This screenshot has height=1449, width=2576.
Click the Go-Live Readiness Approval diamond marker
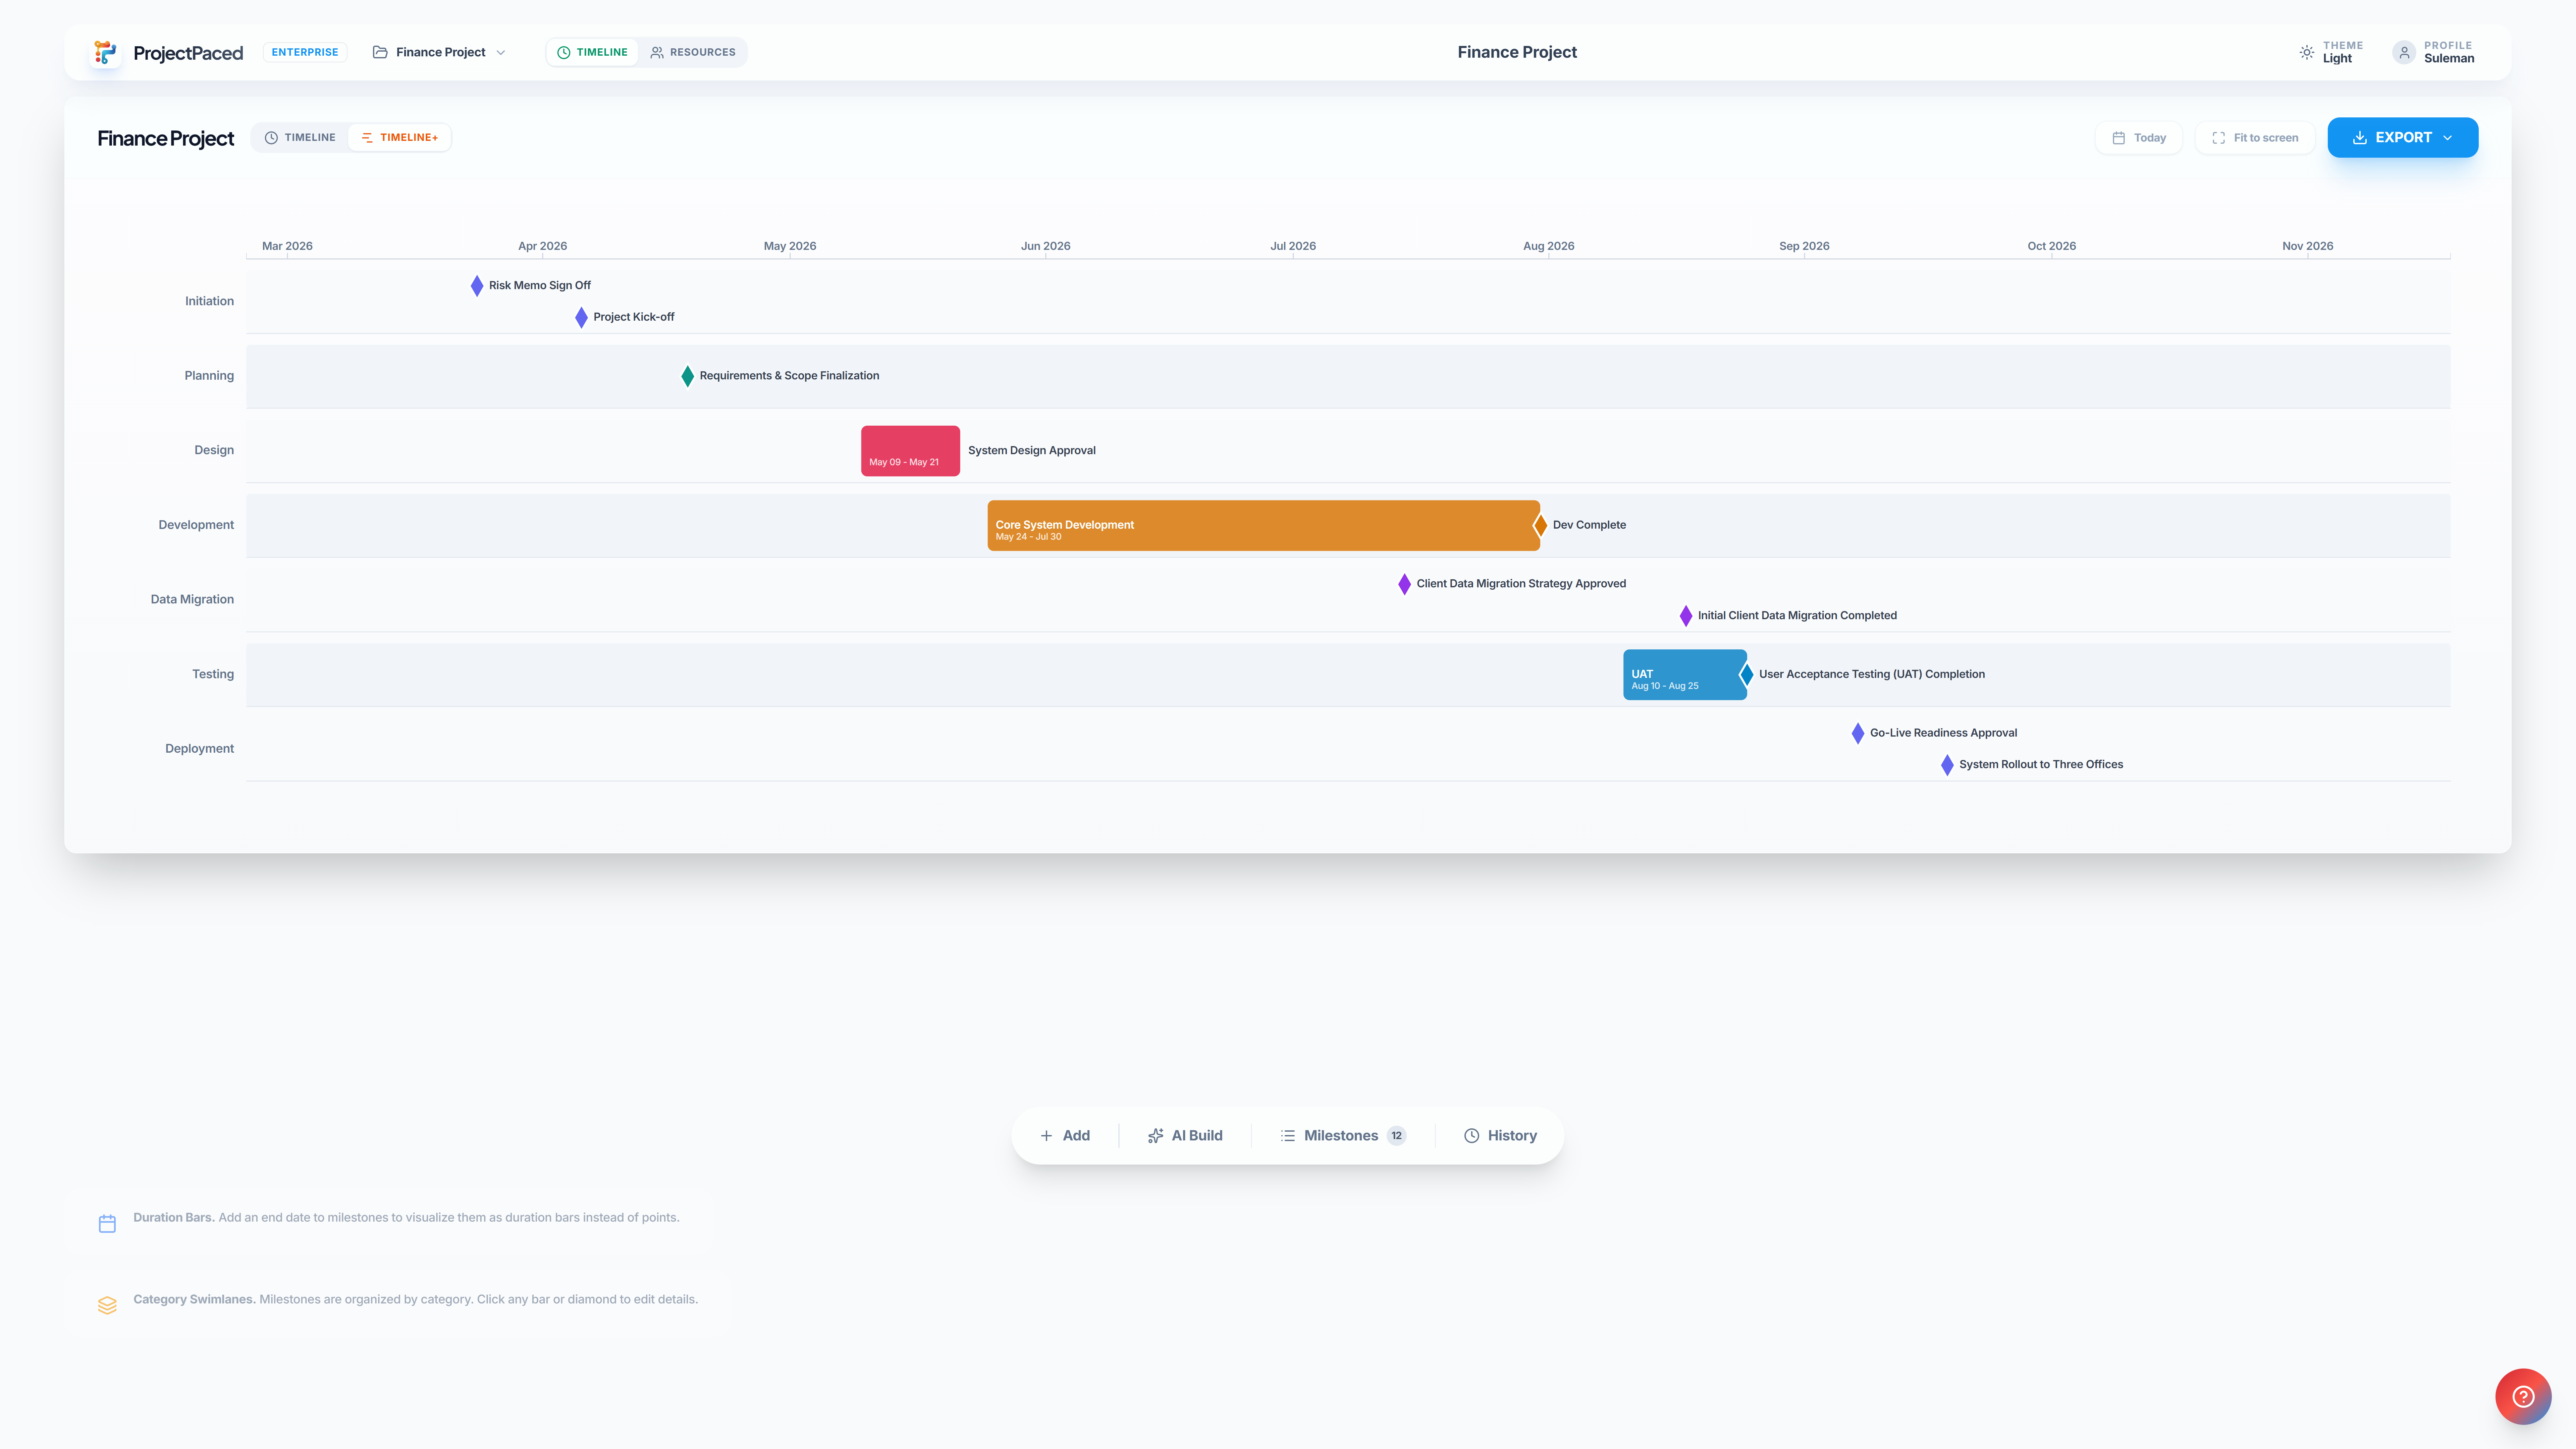click(x=1858, y=733)
